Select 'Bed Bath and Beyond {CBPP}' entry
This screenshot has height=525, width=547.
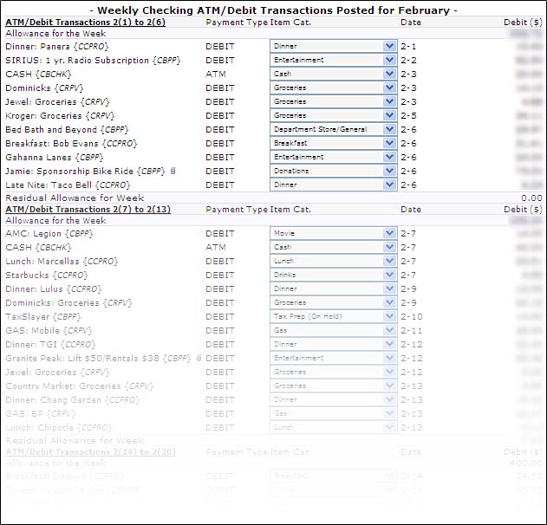(67, 130)
